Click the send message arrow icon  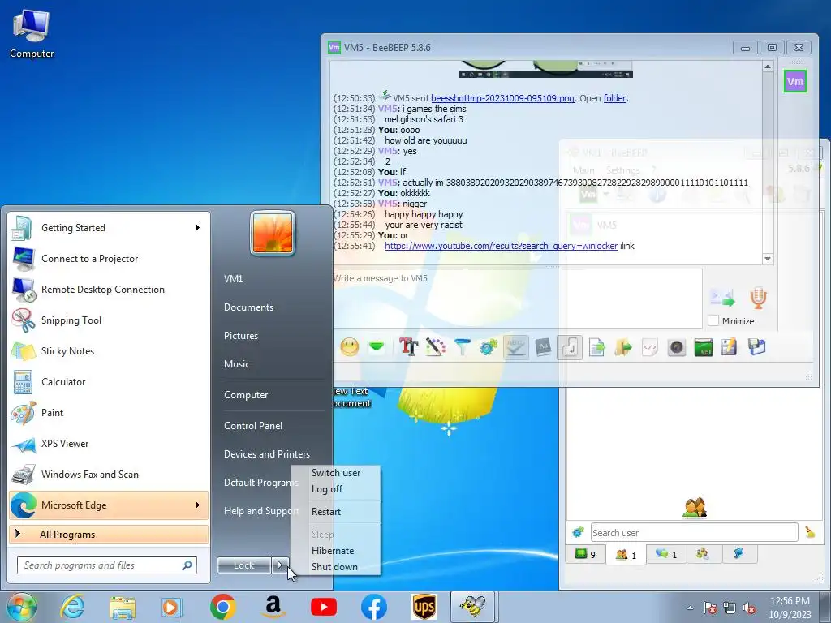[722, 298]
